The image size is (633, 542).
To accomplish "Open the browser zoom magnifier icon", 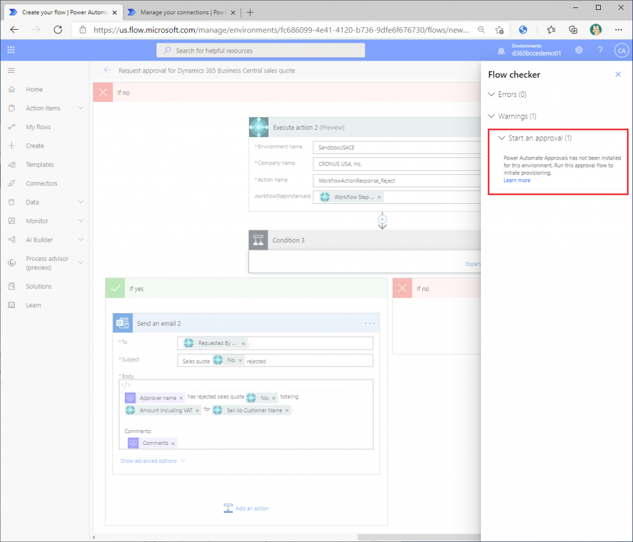I will (481, 30).
